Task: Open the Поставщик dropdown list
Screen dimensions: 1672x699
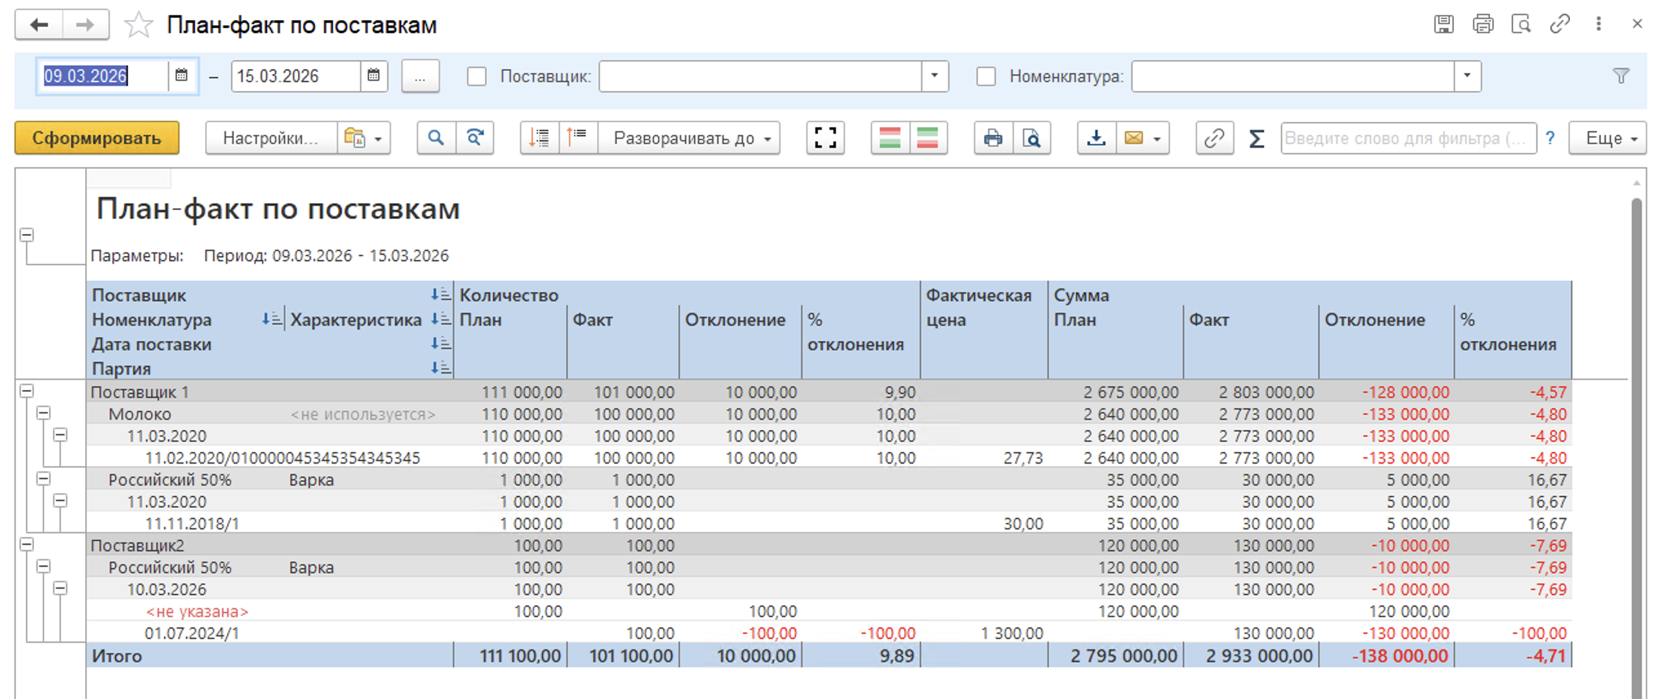Action: pyautogui.click(x=934, y=77)
